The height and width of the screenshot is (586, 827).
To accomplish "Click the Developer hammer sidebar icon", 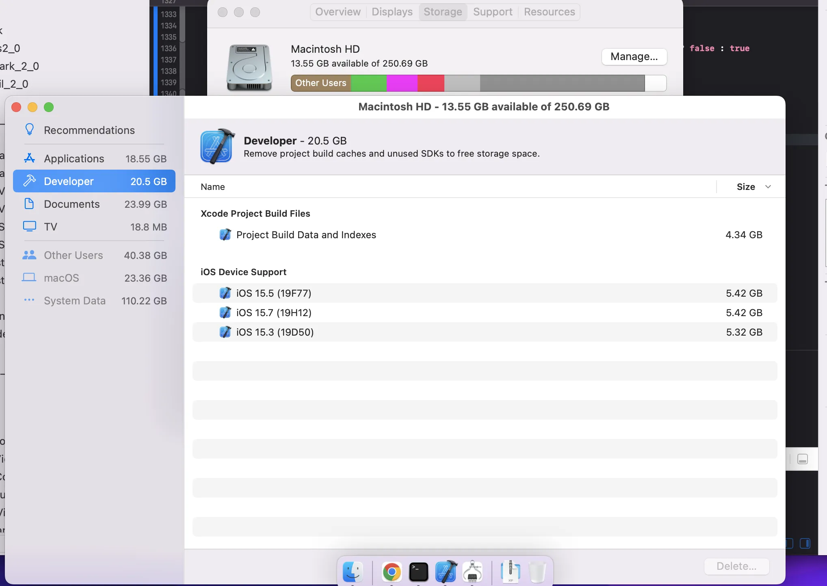I will (29, 181).
